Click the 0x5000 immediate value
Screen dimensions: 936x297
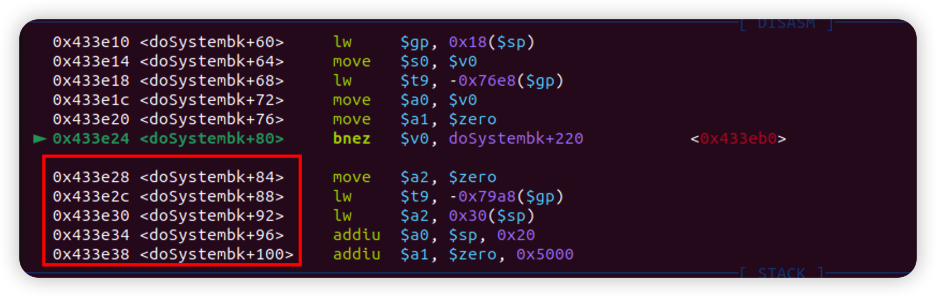[x=545, y=255]
